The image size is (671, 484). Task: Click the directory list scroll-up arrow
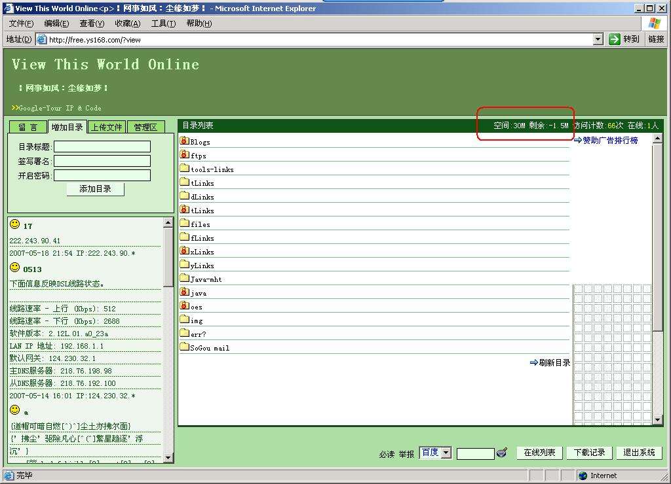[x=658, y=139]
